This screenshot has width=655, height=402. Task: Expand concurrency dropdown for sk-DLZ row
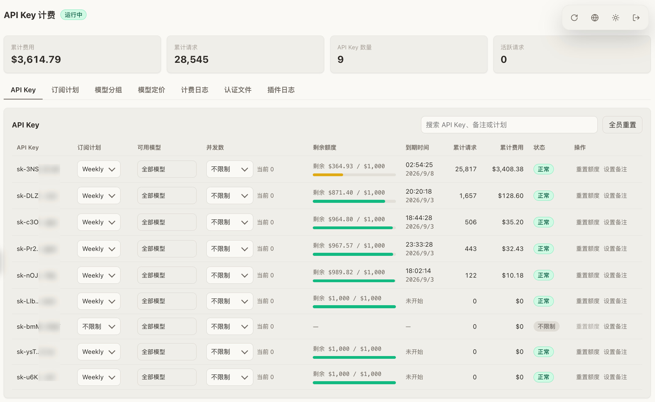[x=230, y=195]
